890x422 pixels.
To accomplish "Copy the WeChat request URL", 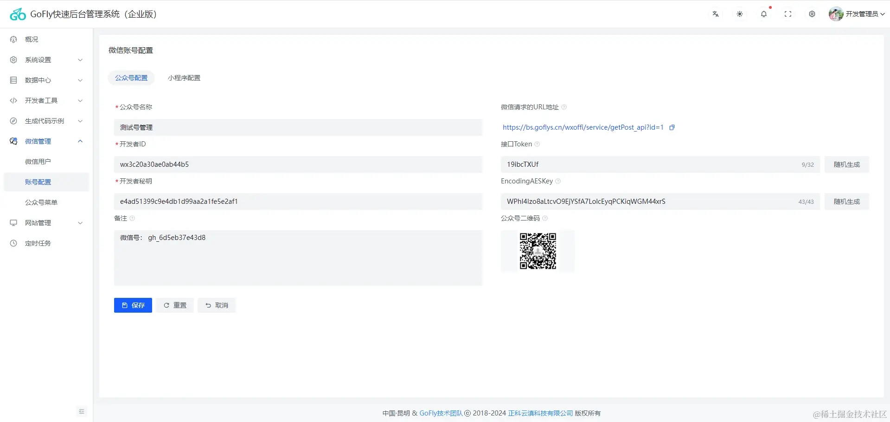I will coord(672,127).
